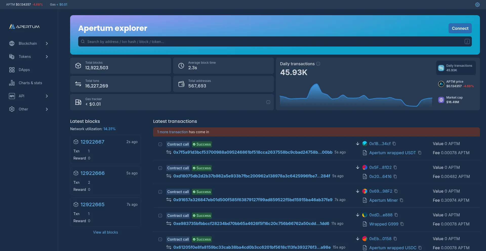The height and width of the screenshot is (251, 486).
Task: Click the daily transactions chart
Action: coord(356,96)
